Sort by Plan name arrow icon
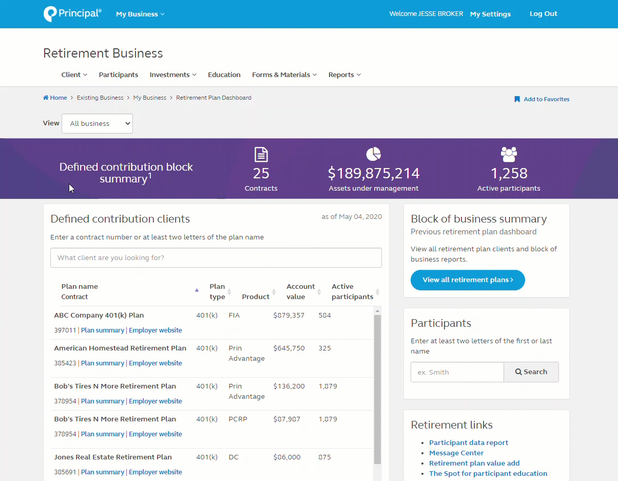 (x=197, y=290)
